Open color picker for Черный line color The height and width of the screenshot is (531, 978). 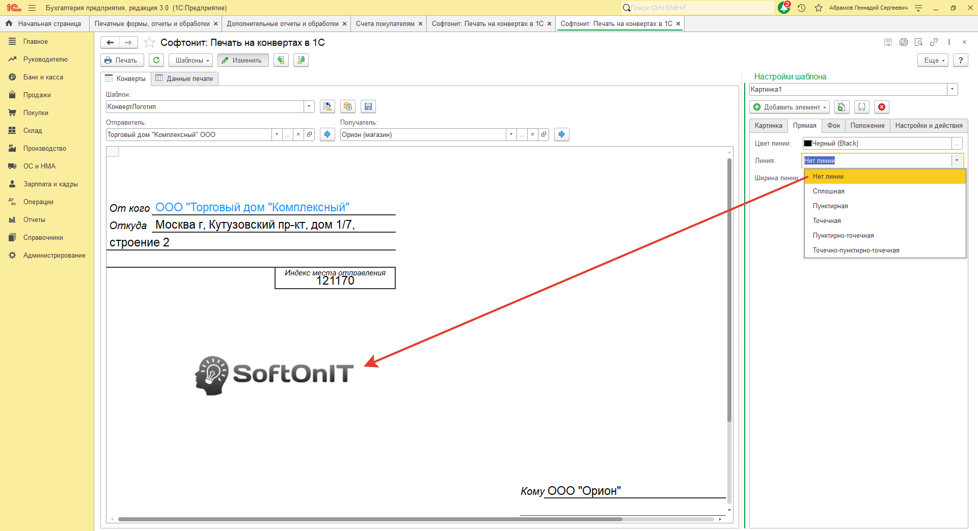click(x=957, y=144)
